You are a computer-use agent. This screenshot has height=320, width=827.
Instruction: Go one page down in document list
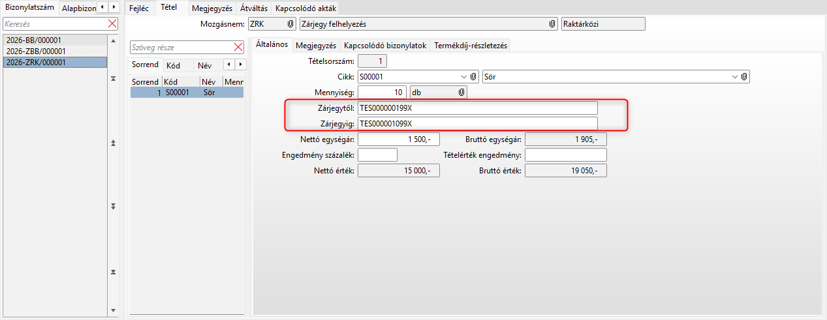click(113, 207)
